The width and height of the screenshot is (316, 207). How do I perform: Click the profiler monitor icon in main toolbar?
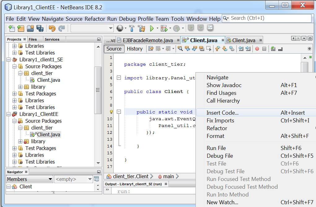210,28
